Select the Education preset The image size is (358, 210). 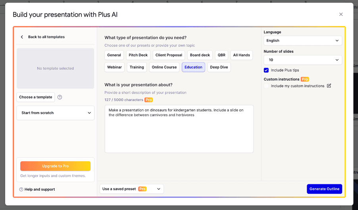(x=193, y=67)
